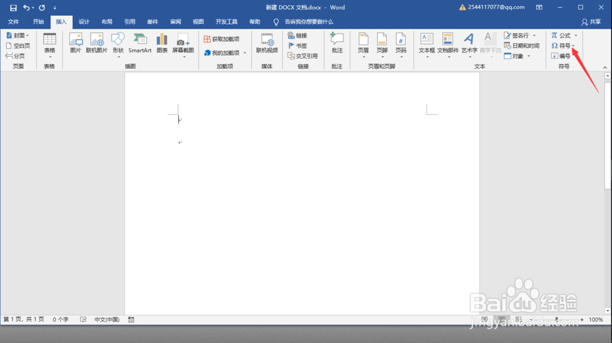Switch to the Design (设计) tab
The width and height of the screenshot is (612, 343).
click(x=84, y=22)
